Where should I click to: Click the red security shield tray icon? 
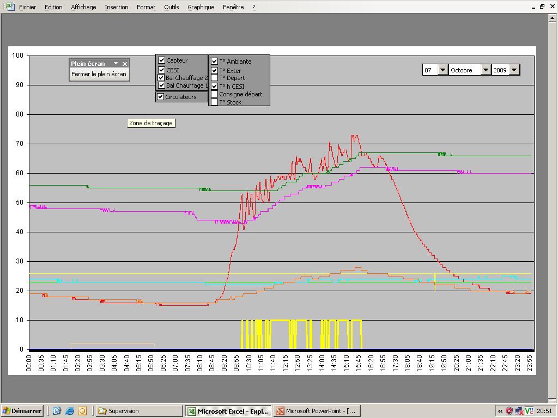510,411
